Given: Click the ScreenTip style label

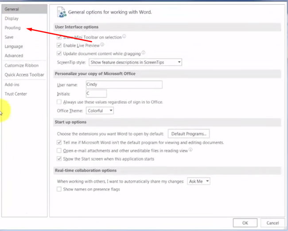Looking at the screenshot, I should (71, 63).
